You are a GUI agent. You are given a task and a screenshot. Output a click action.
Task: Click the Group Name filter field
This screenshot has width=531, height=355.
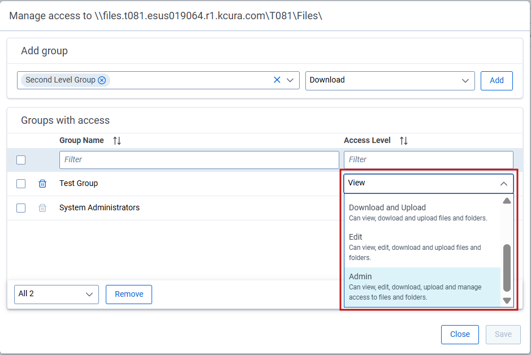pos(198,159)
